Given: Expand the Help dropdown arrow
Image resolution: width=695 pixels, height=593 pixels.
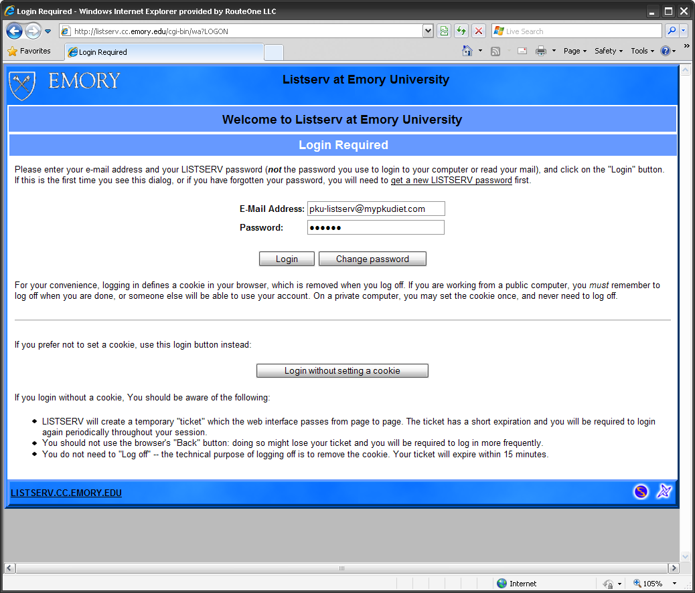Looking at the screenshot, I should (x=674, y=51).
